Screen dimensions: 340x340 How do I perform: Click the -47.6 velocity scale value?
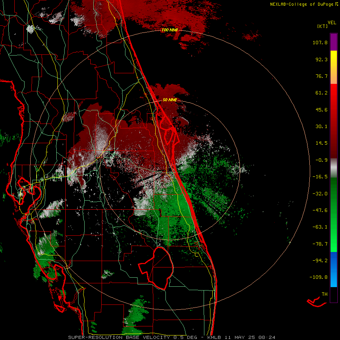coord(320,210)
